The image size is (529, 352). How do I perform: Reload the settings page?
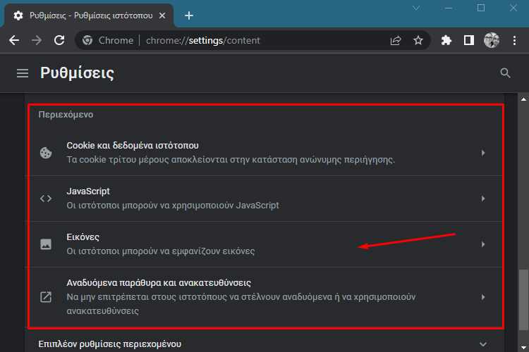coord(59,40)
